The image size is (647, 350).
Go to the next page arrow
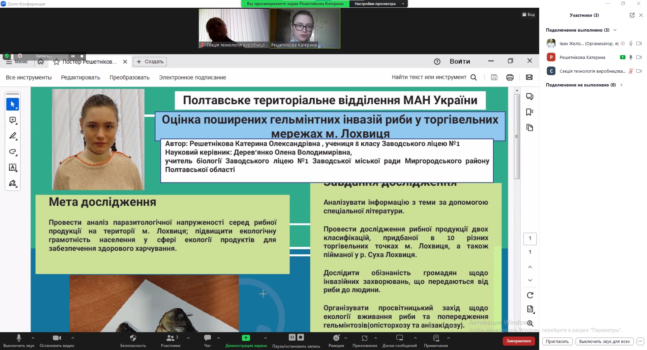point(530,280)
